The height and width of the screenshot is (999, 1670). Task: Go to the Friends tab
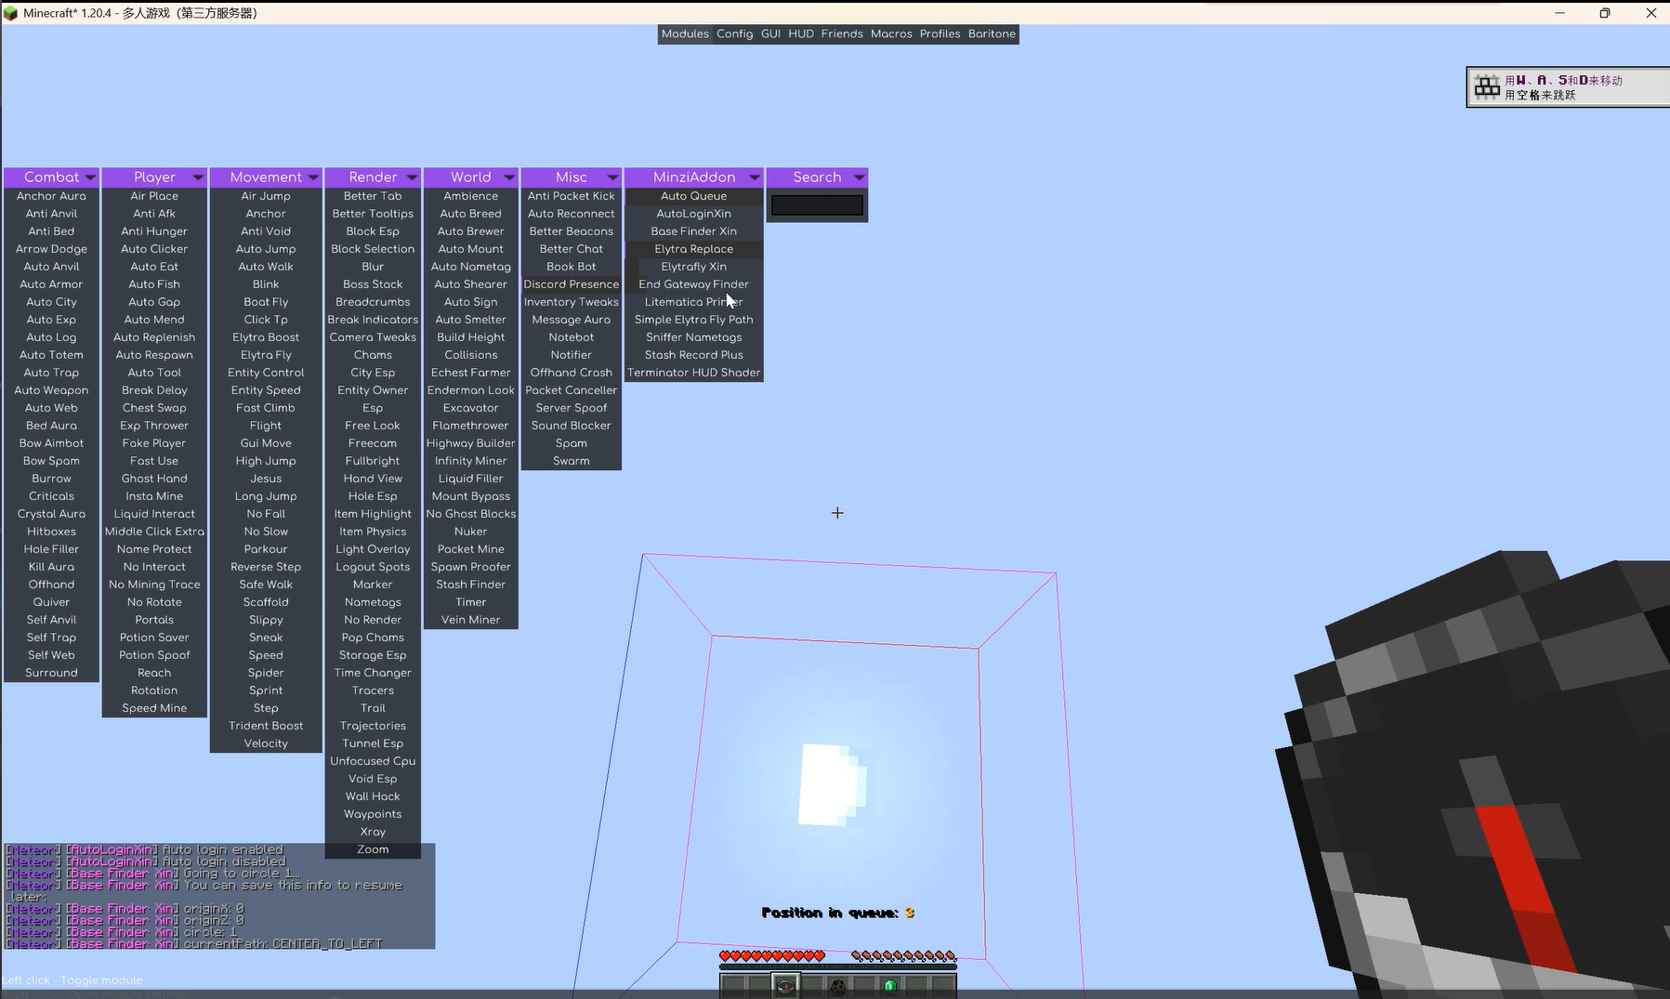click(x=842, y=34)
